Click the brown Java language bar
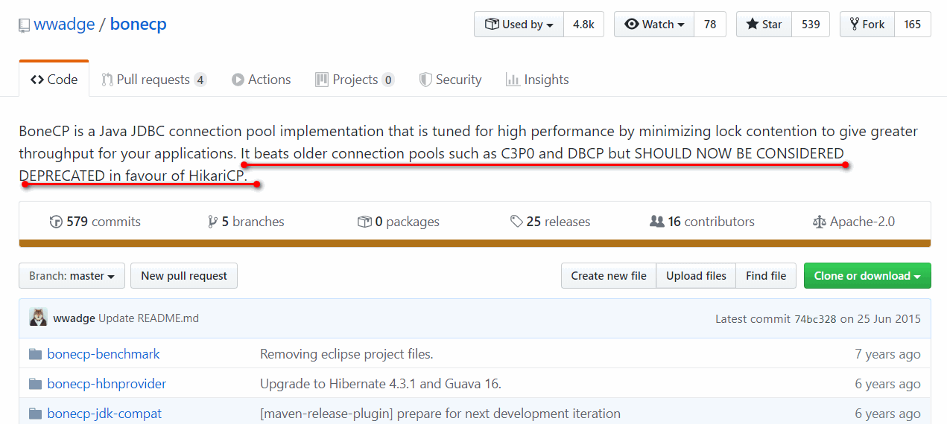This screenshot has height=424, width=947. [x=475, y=243]
